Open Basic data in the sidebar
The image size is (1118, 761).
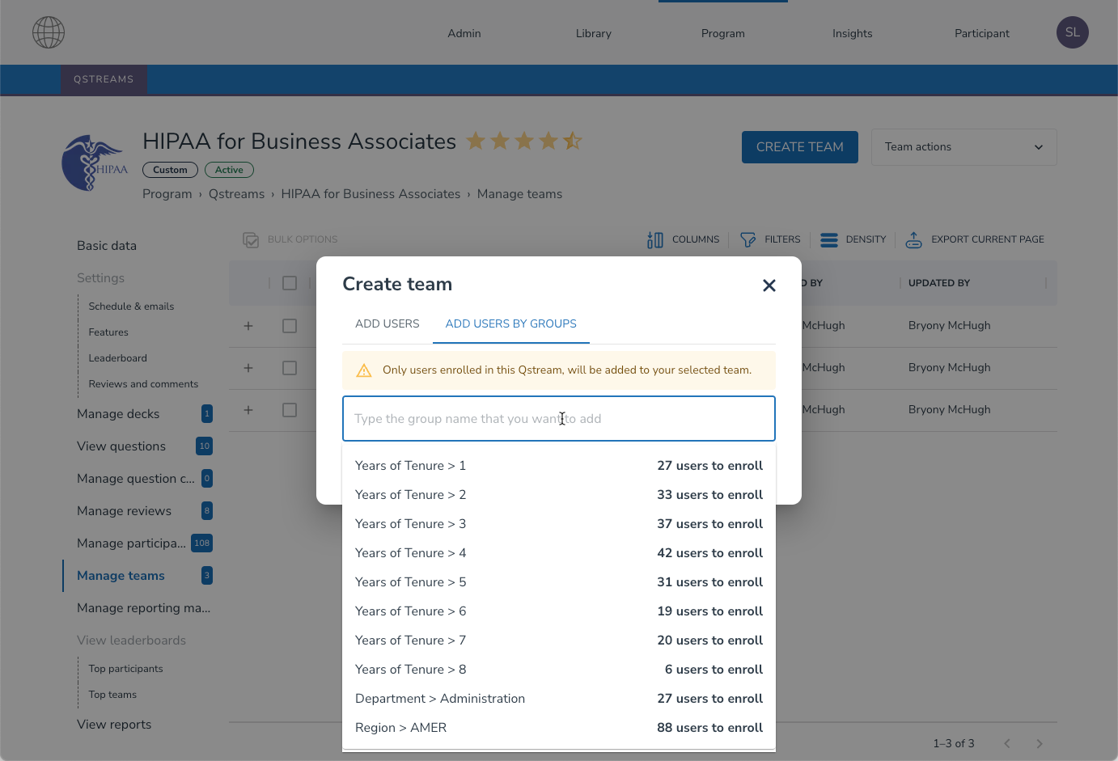click(x=107, y=246)
